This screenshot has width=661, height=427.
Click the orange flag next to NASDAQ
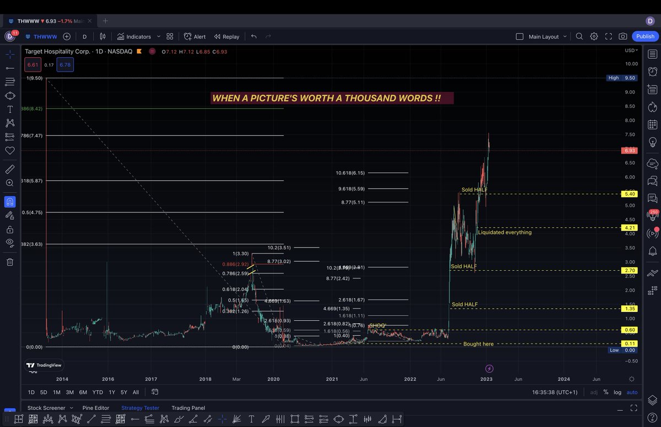tap(139, 51)
